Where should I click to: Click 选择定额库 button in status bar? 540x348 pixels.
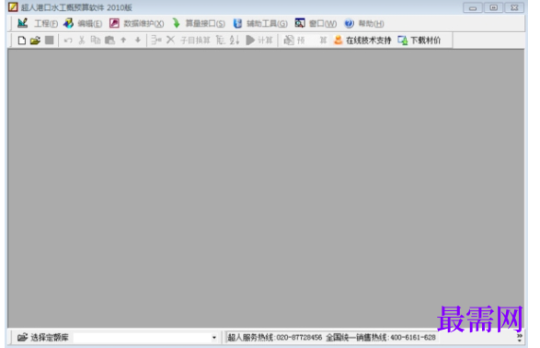[43, 337]
